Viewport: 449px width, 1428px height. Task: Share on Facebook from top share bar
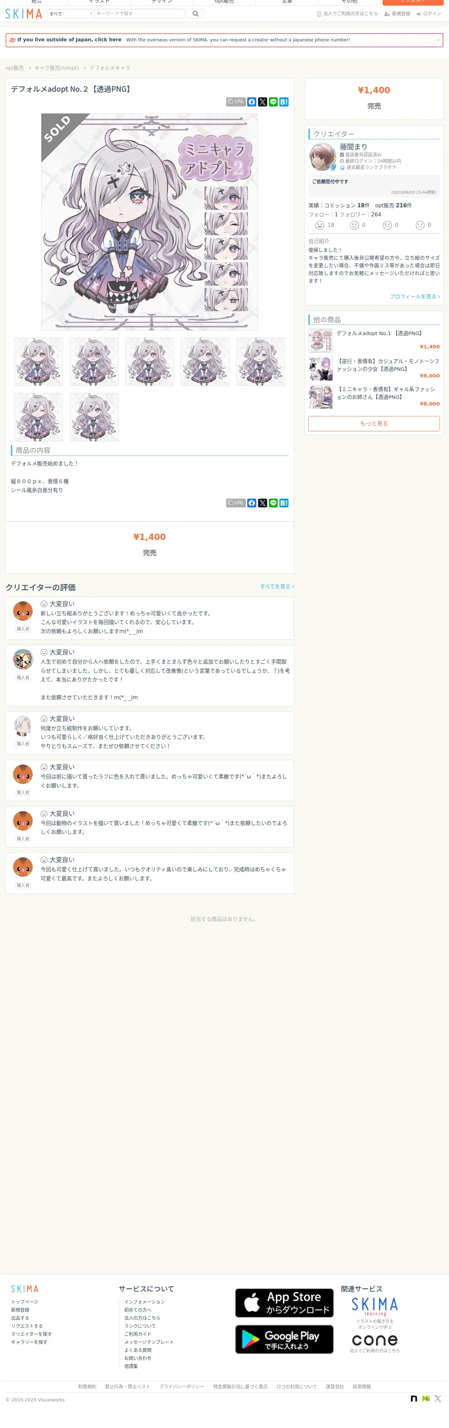coord(252,102)
